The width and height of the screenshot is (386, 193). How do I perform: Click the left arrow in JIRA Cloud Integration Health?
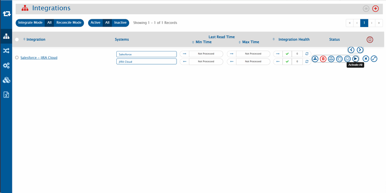pyautogui.click(x=278, y=61)
